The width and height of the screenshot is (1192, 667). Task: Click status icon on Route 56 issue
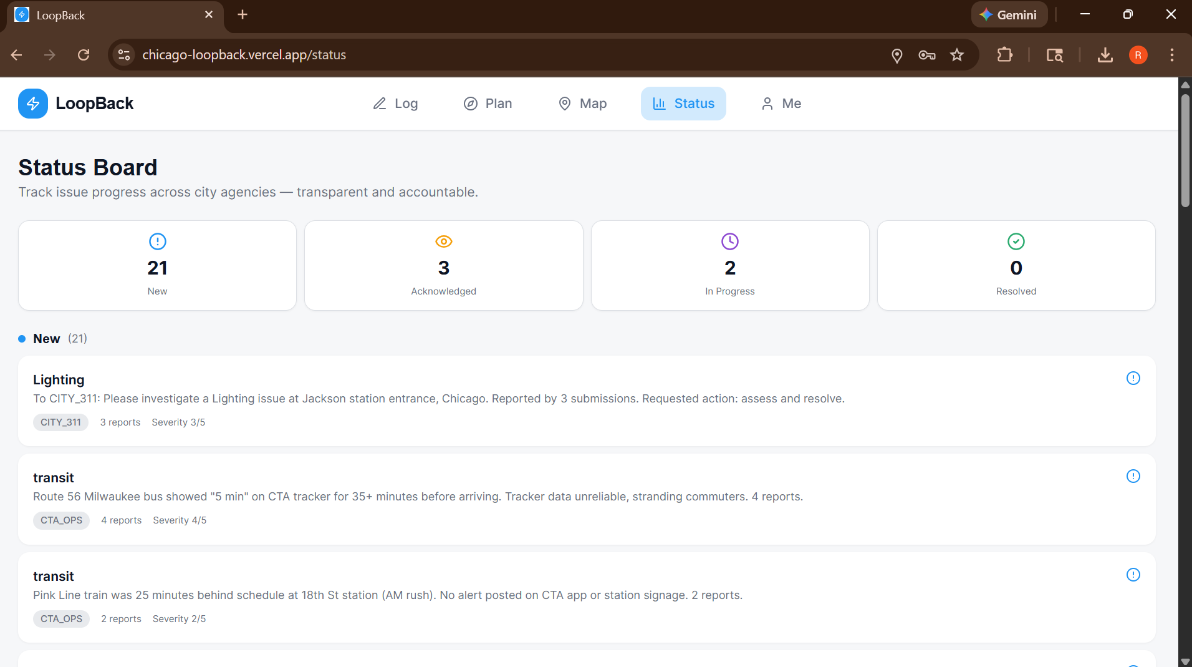click(x=1133, y=476)
